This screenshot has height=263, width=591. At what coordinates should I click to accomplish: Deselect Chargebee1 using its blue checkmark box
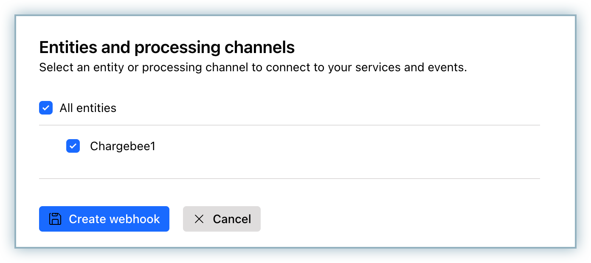73,146
